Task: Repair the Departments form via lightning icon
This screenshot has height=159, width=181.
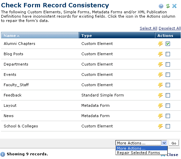Action: click(160, 64)
